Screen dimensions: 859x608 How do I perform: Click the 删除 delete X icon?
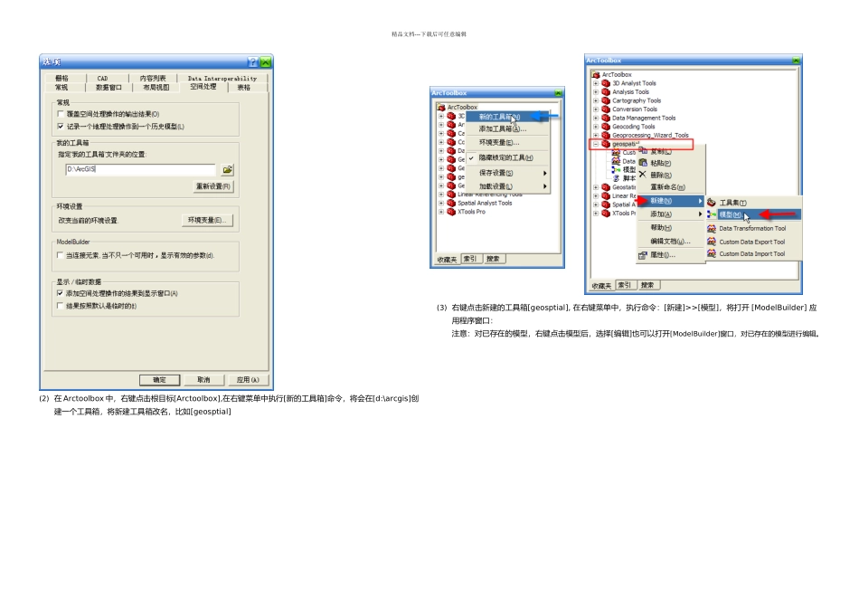click(x=643, y=175)
